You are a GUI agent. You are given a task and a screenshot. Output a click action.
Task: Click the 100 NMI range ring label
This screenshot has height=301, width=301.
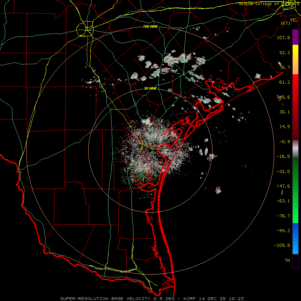coord(150,26)
